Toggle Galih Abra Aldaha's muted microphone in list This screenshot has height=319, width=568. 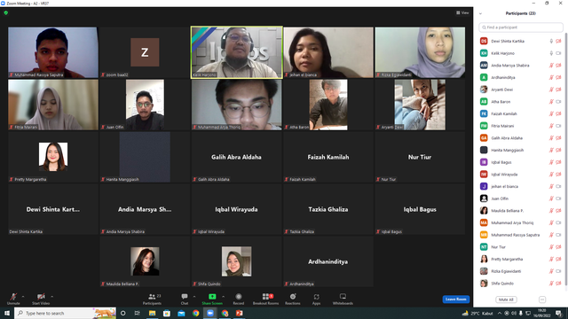(x=551, y=138)
